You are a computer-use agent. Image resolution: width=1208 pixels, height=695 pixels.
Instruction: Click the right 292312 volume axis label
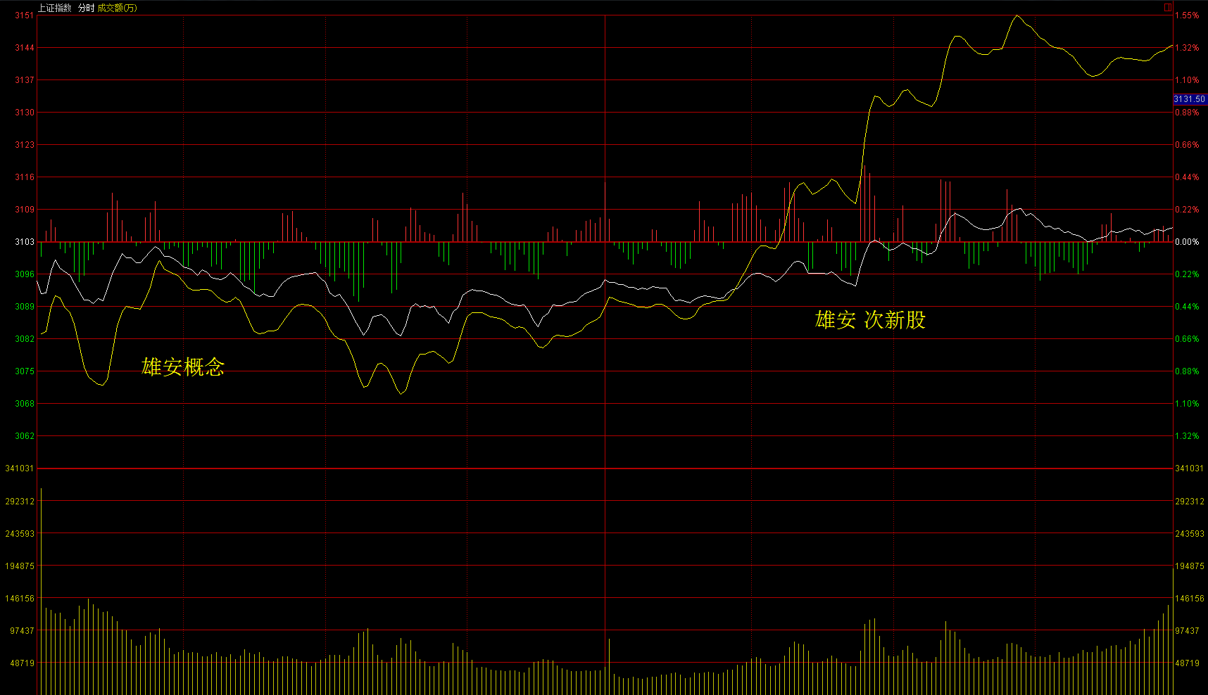click(x=1190, y=502)
